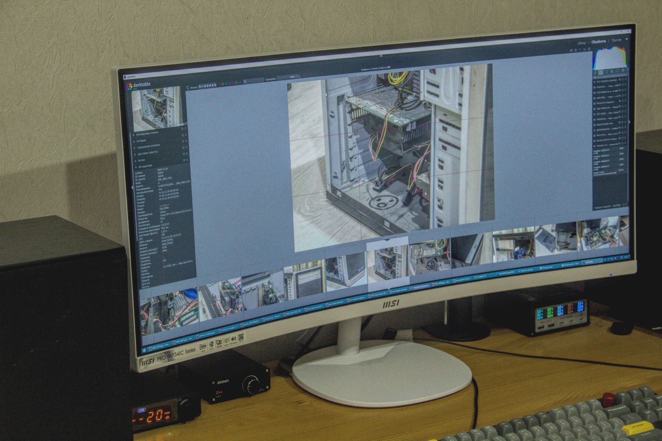Filter by five-star rating stars

(x=210, y=86)
